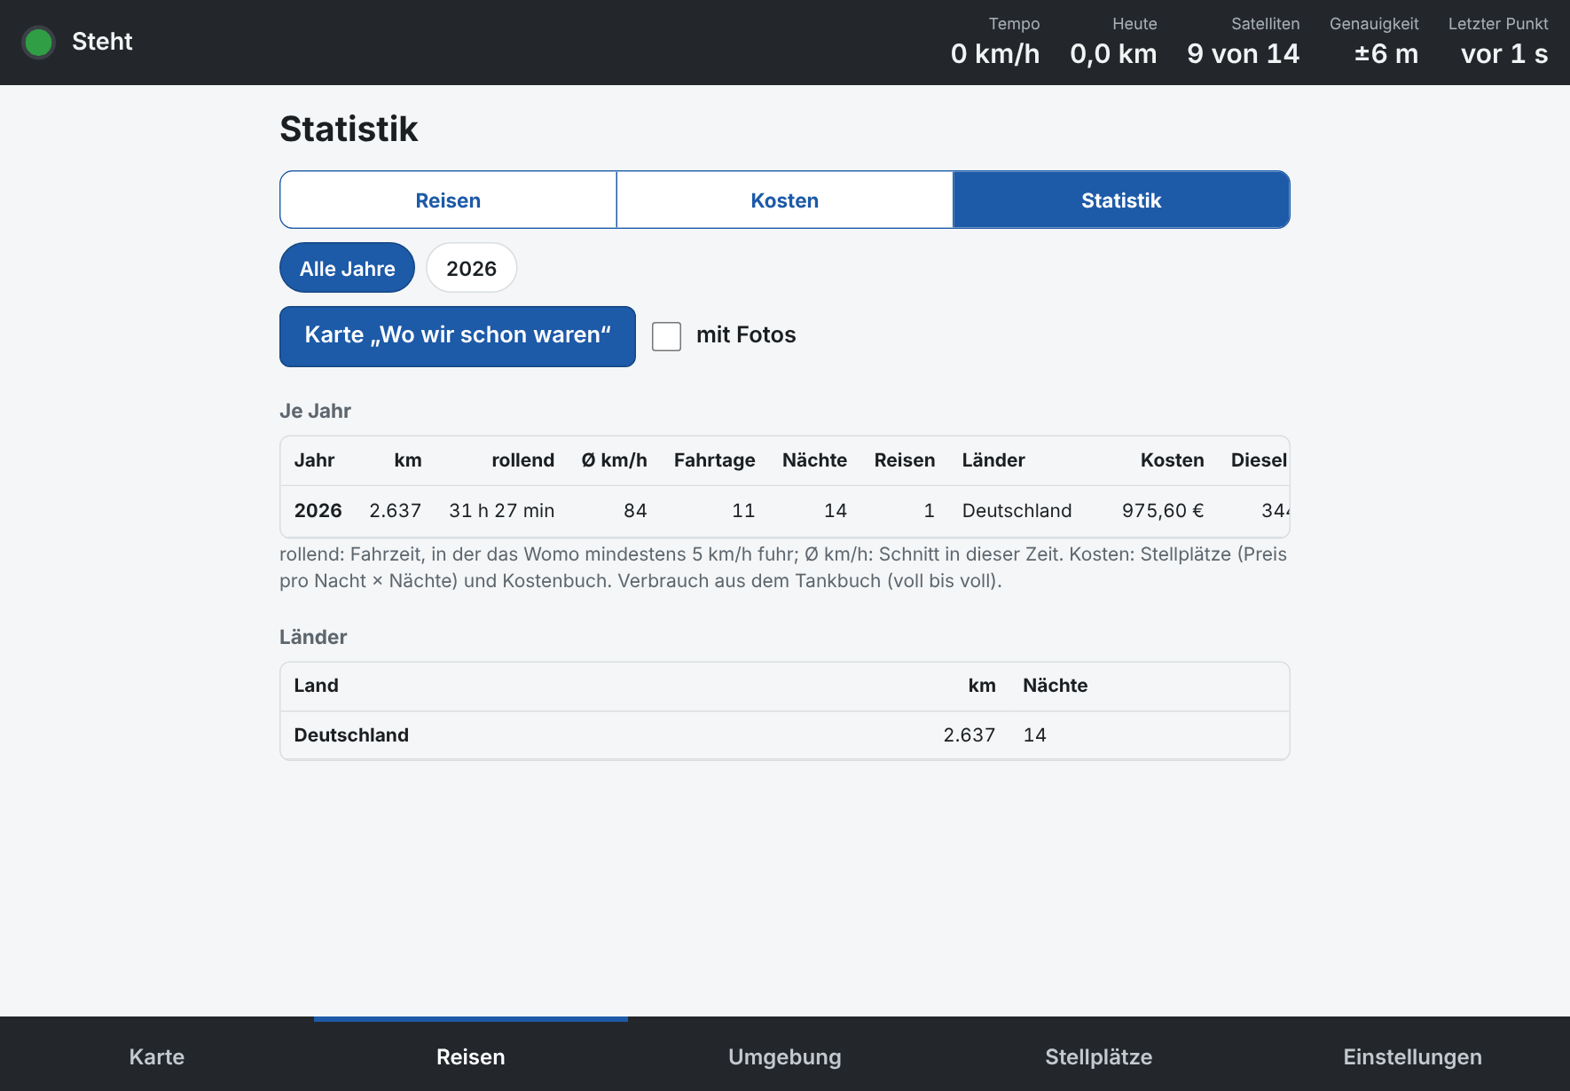The width and height of the screenshot is (1570, 1091).
Task: Open Karte Wo wir schon waren
Action: (x=458, y=336)
